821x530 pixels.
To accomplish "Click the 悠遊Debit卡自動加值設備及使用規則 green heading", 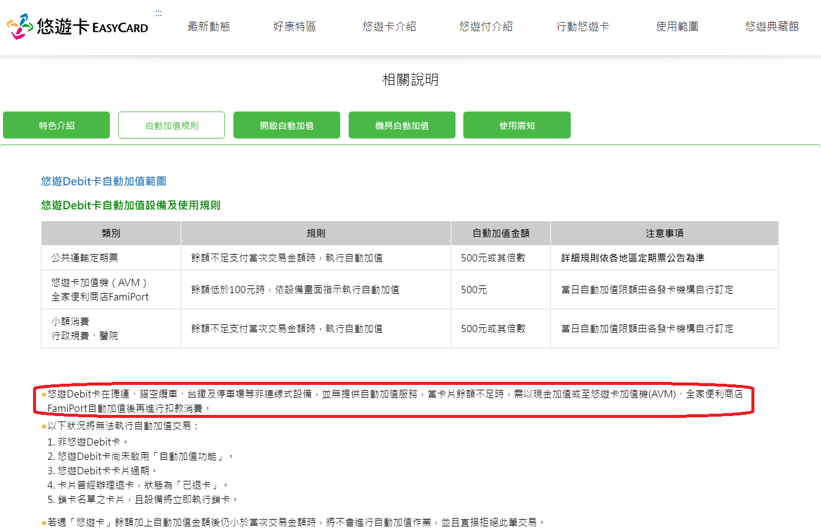I will pyautogui.click(x=131, y=205).
